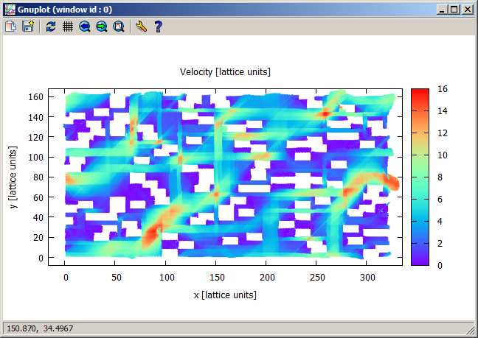This screenshot has height=338, width=478.
Task: Toggle the grid display icon
Action: tap(67, 27)
